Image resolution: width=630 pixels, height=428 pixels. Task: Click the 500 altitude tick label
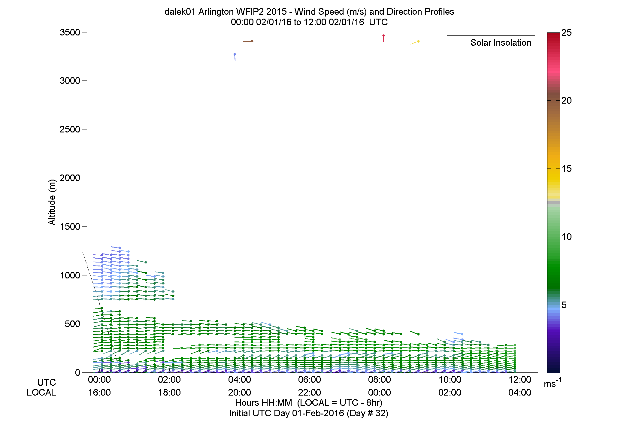72,324
